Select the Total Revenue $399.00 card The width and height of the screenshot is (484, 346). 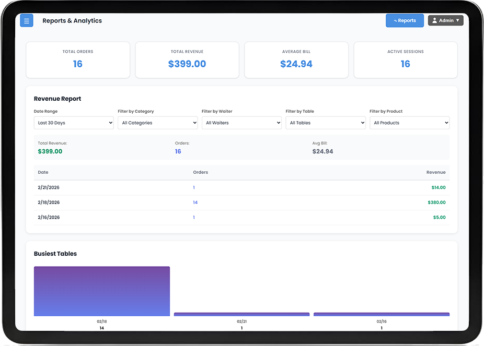coord(187,59)
